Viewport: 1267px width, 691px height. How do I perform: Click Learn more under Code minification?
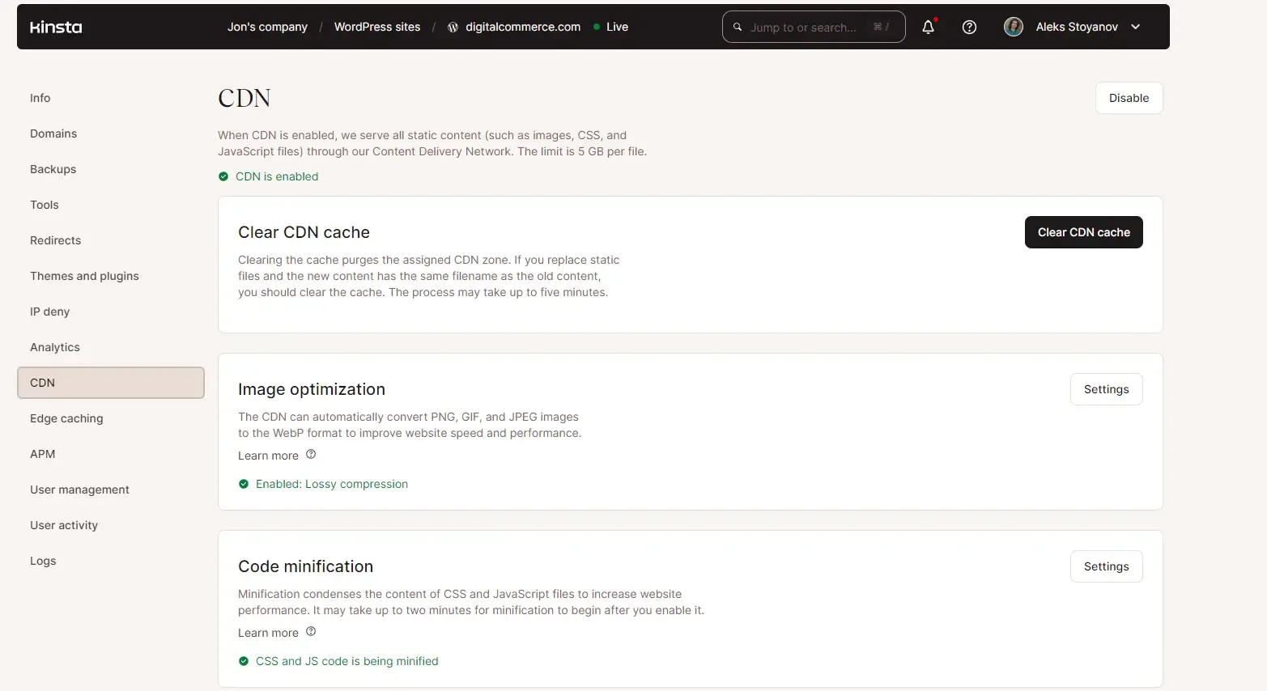pyautogui.click(x=268, y=632)
